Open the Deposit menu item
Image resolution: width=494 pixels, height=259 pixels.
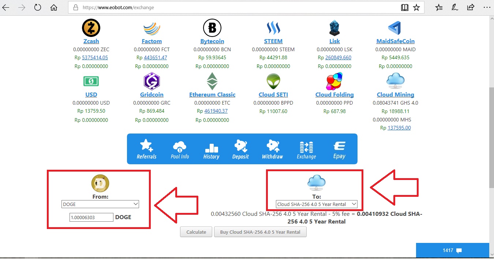240,149
